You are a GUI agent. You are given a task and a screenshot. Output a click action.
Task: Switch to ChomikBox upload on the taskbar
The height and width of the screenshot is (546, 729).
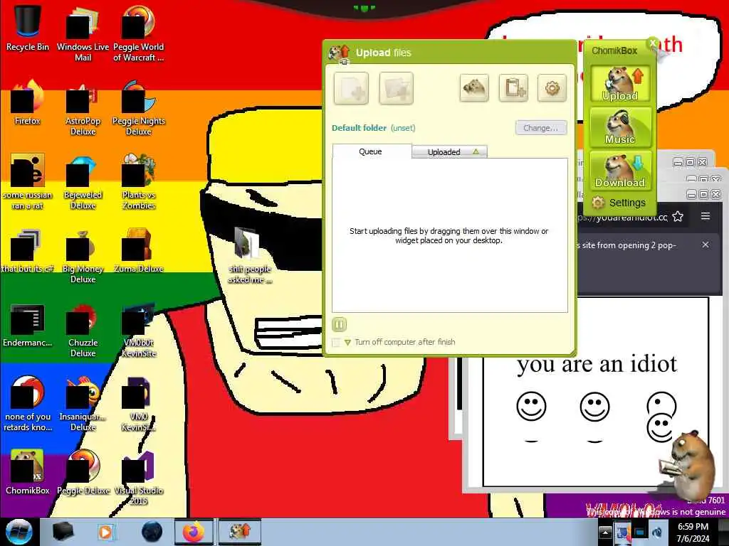coord(240,532)
